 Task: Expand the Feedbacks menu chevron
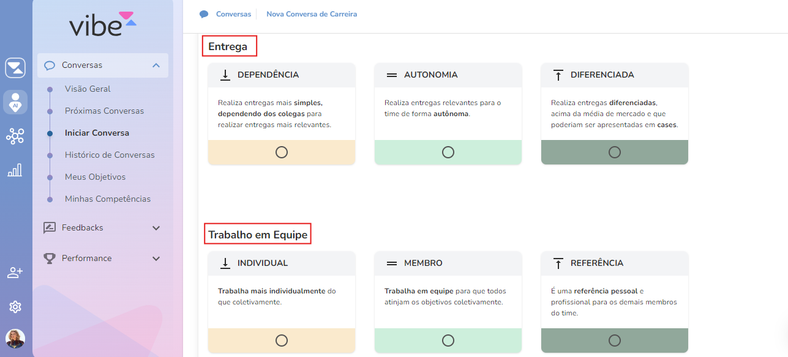(x=156, y=228)
